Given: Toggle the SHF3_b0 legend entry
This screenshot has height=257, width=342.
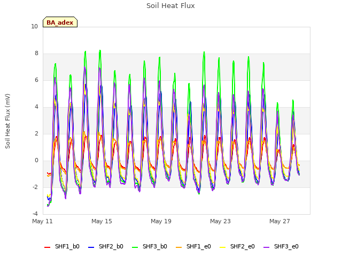Looking at the screenshot, I should [x=150, y=246].
